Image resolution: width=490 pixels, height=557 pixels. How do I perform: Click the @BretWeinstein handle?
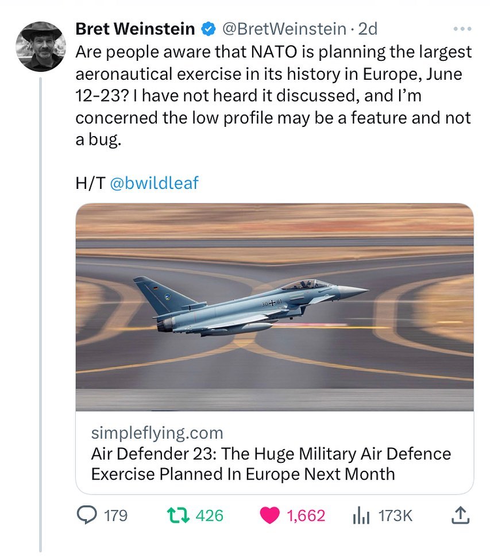pyautogui.click(x=283, y=28)
